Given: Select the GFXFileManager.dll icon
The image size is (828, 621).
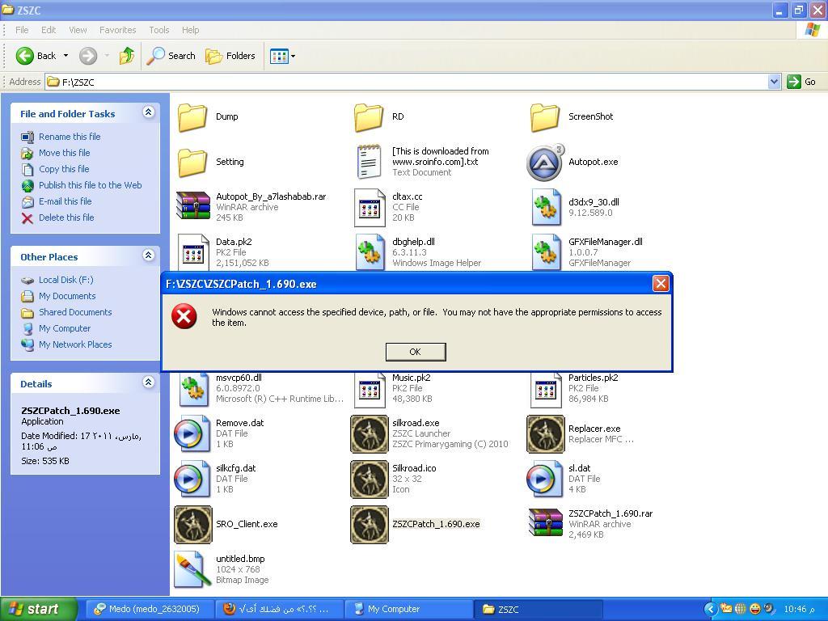Looking at the screenshot, I should [546, 252].
